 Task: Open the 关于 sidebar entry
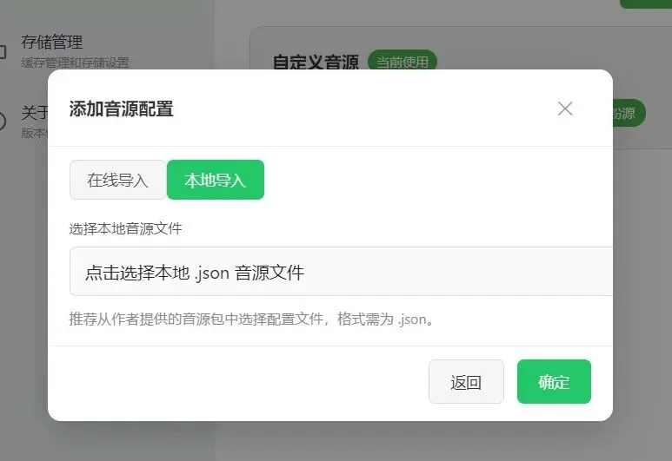pyautogui.click(x=35, y=113)
